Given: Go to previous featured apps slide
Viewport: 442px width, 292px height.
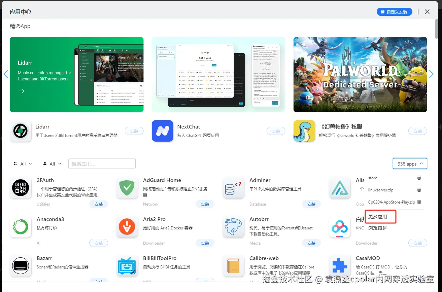Looking at the screenshot, I should tap(5, 74).
